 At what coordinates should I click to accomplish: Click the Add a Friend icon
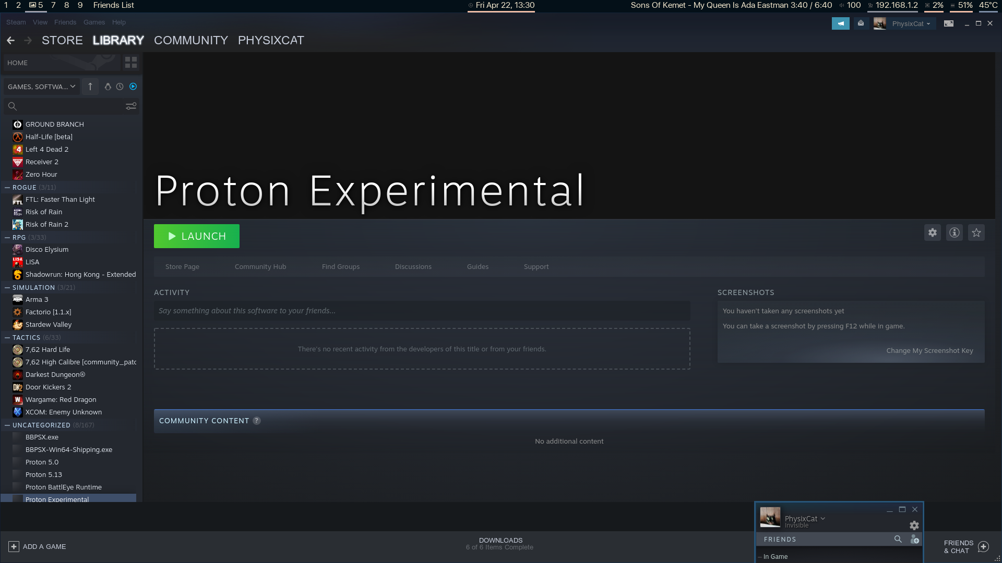[x=915, y=539]
